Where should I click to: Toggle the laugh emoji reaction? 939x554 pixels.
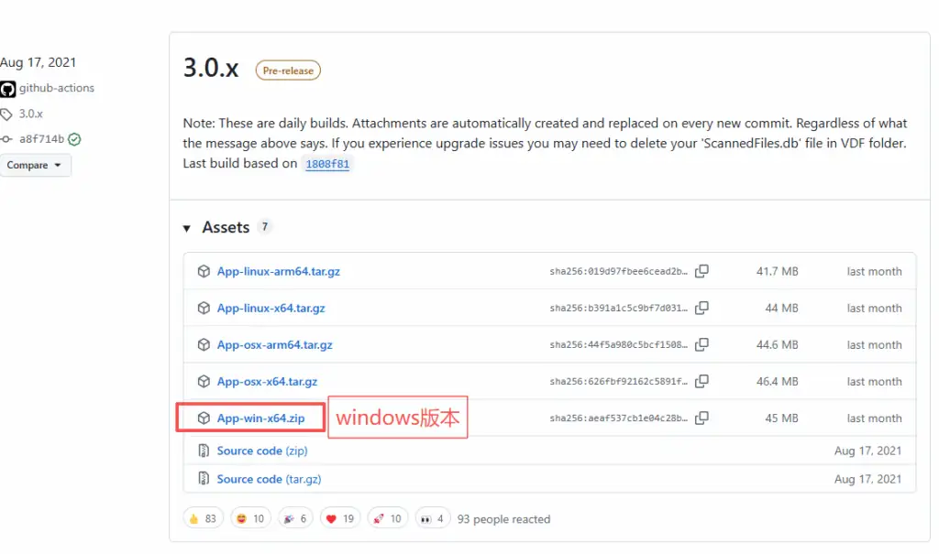click(251, 519)
